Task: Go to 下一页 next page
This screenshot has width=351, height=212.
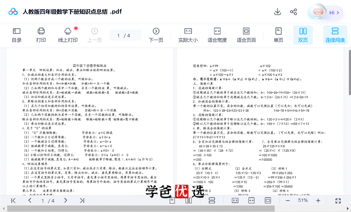Action: [x=156, y=35]
